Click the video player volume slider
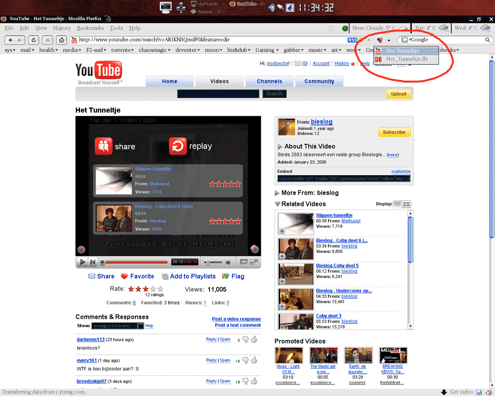This screenshot has width=495, height=396. [214, 262]
